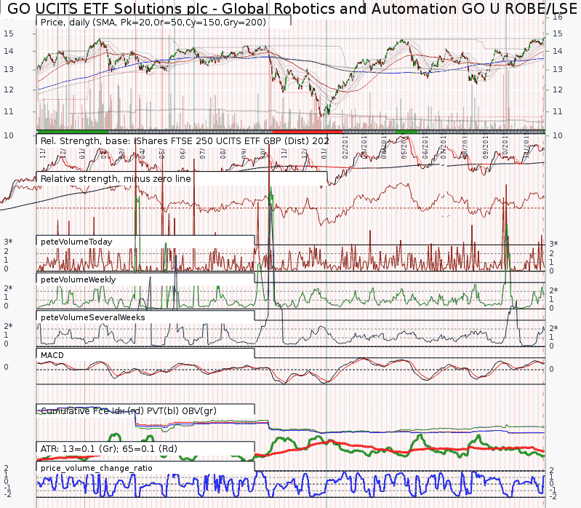The width and height of the screenshot is (581, 508).
Task: Click the '15' value on the left price axis
Action: [x=9, y=33]
